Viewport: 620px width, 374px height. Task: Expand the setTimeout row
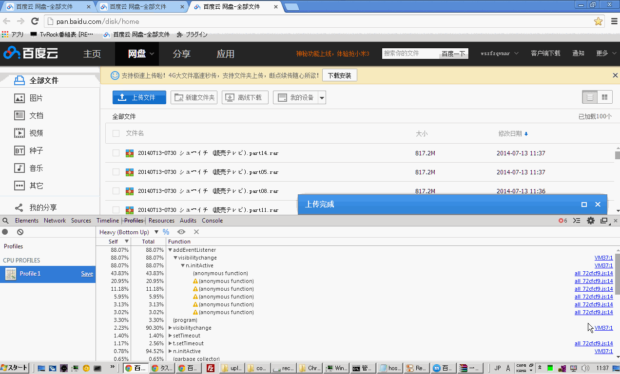pos(170,336)
